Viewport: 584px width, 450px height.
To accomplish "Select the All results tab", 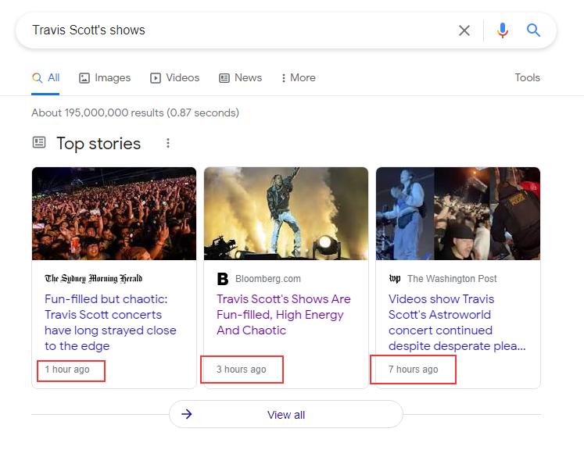I will [46, 78].
